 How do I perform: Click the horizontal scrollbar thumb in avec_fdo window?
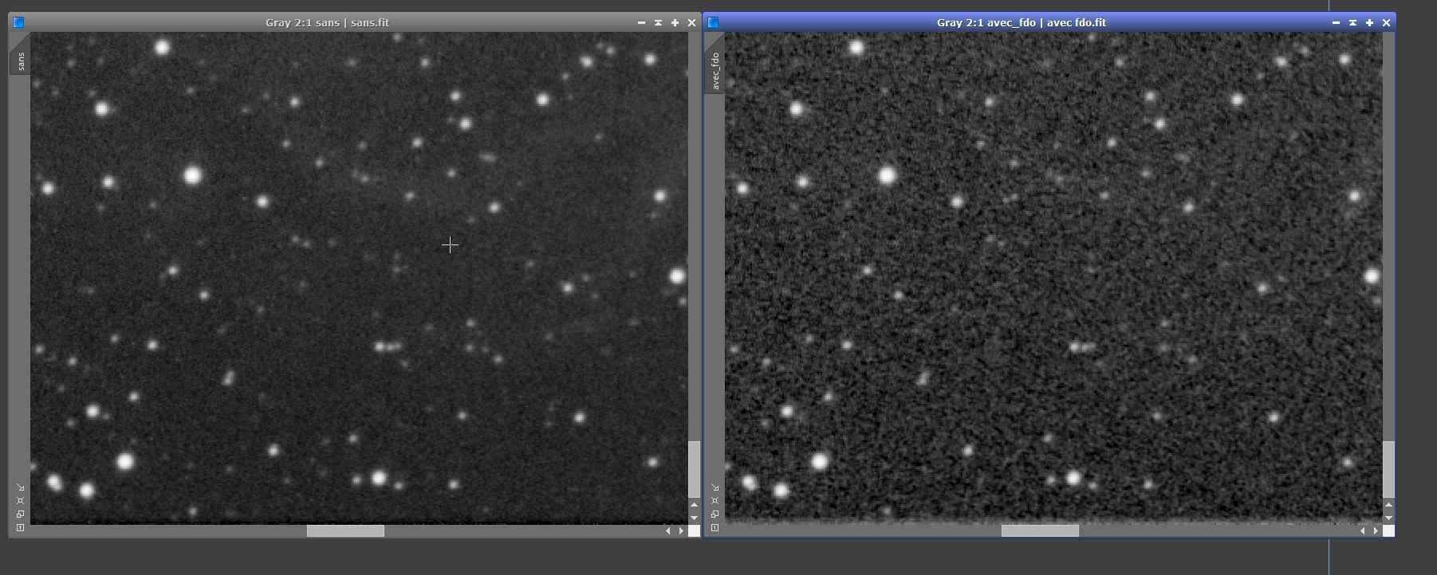coord(1040,531)
